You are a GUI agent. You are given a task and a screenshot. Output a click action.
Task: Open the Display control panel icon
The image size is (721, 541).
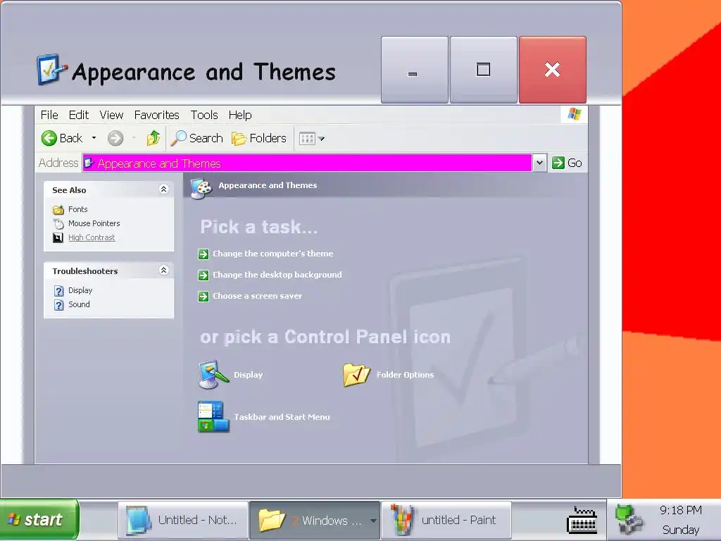coord(213,375)
